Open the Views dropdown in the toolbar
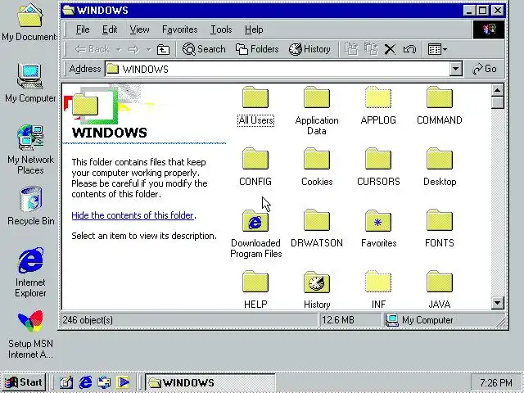Image resolution: width=524 pixels, height=393 pixels. pos(437,49)
